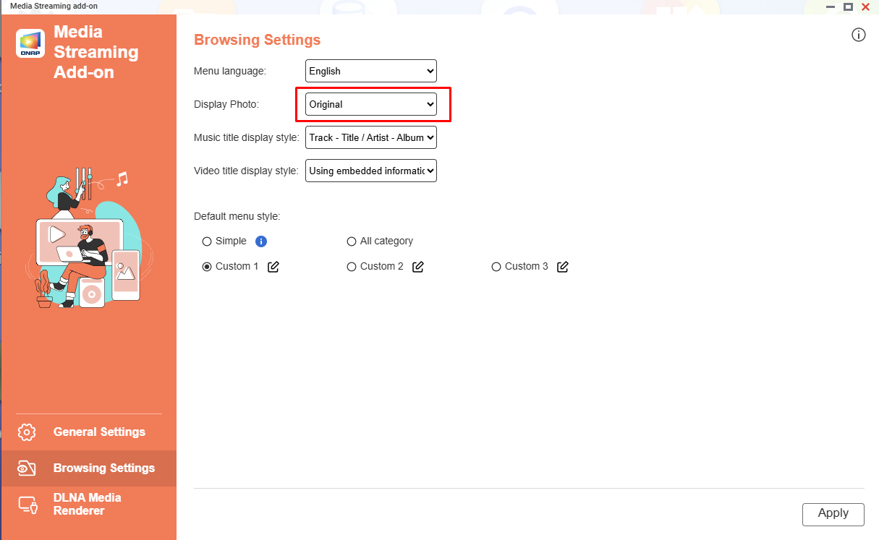The image size is (879, 540).
Task: Edit Custom 1 menu style pencil icon
Action: click(273, 267)
